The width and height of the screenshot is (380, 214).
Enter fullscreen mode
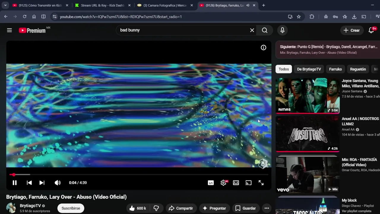click(261, 183)
